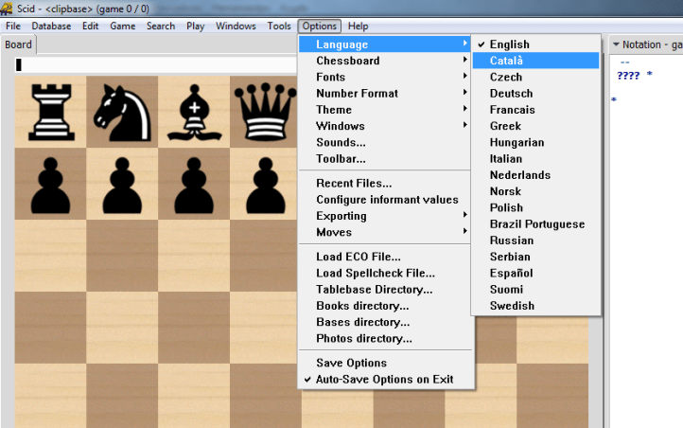Screen dimensions: 683x428
Task: Click the black pawn below the knight
Action: click(x=122, y=183)
